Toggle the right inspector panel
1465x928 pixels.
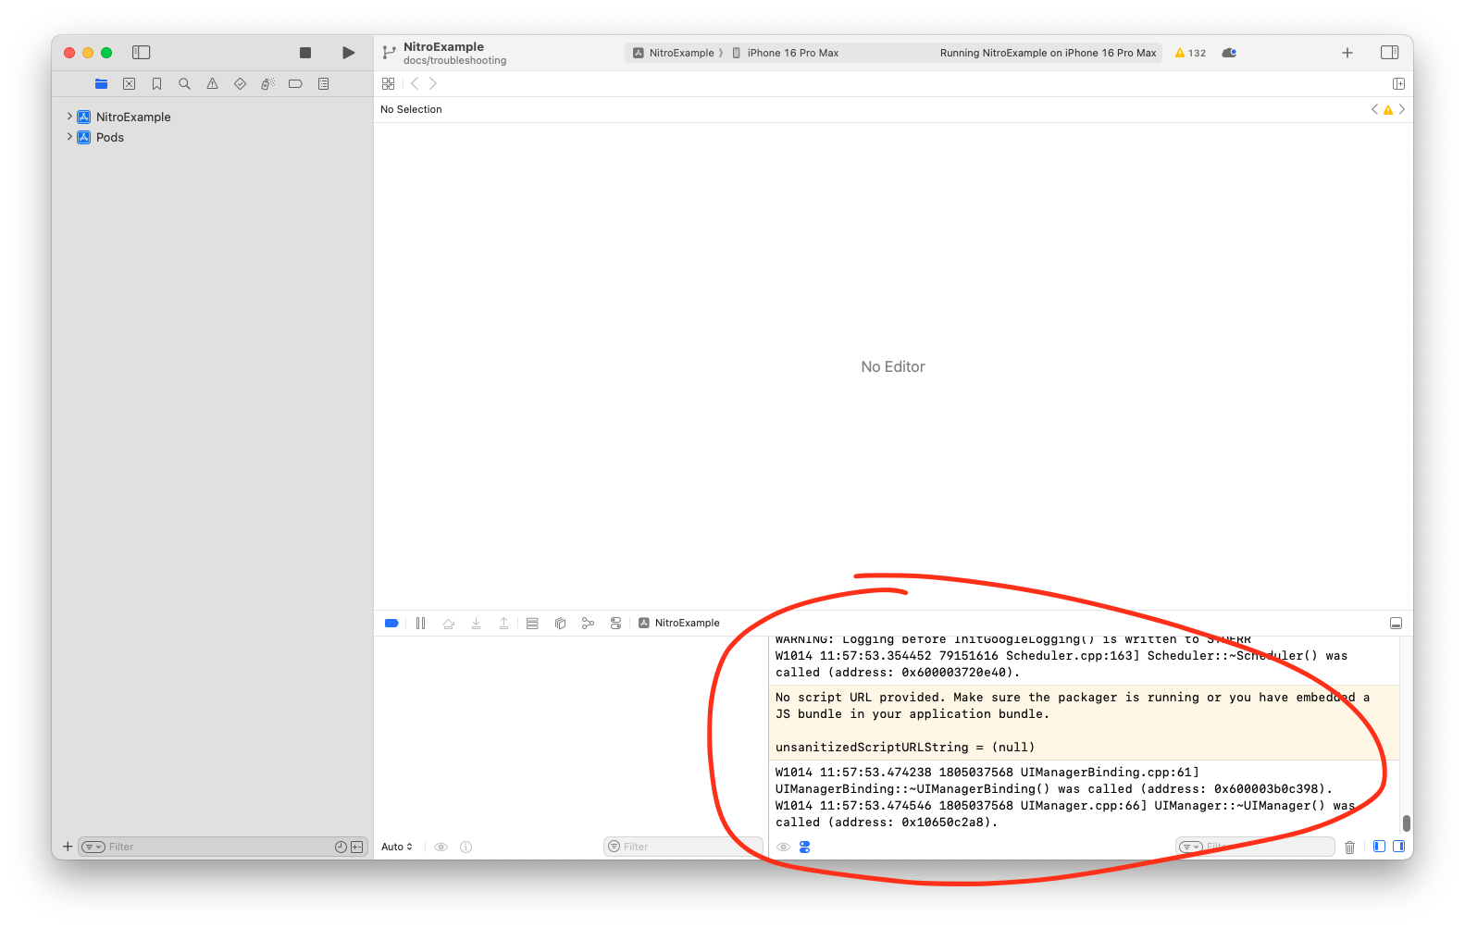pyautogui.click(x=1389, y=53)
